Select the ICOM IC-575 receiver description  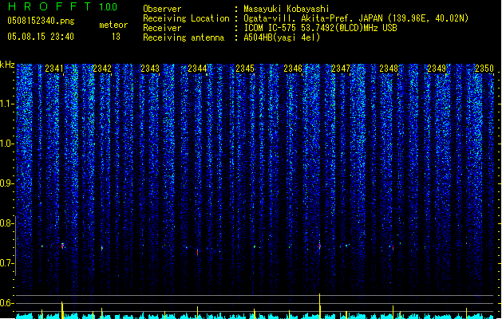320,28
